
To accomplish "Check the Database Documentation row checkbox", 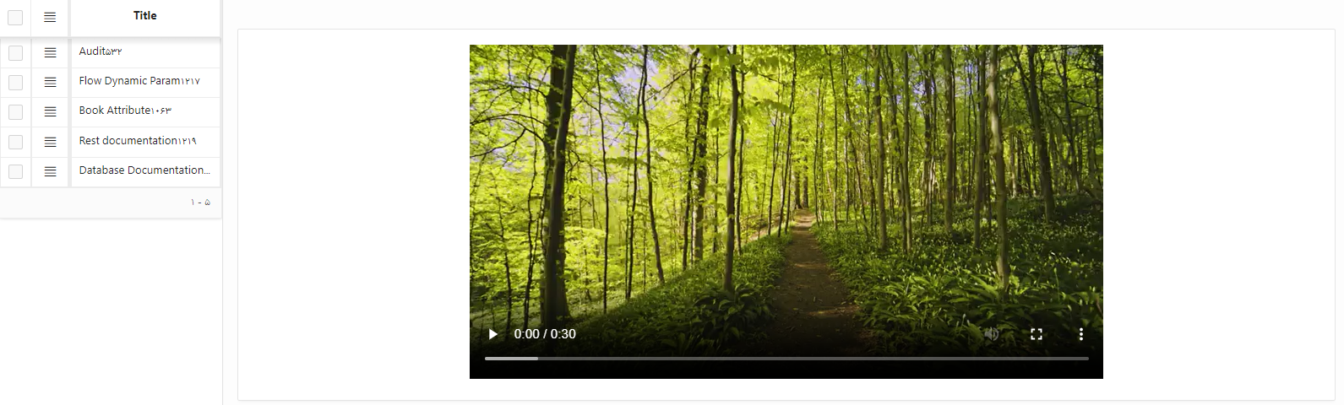I will coord(15,171).
